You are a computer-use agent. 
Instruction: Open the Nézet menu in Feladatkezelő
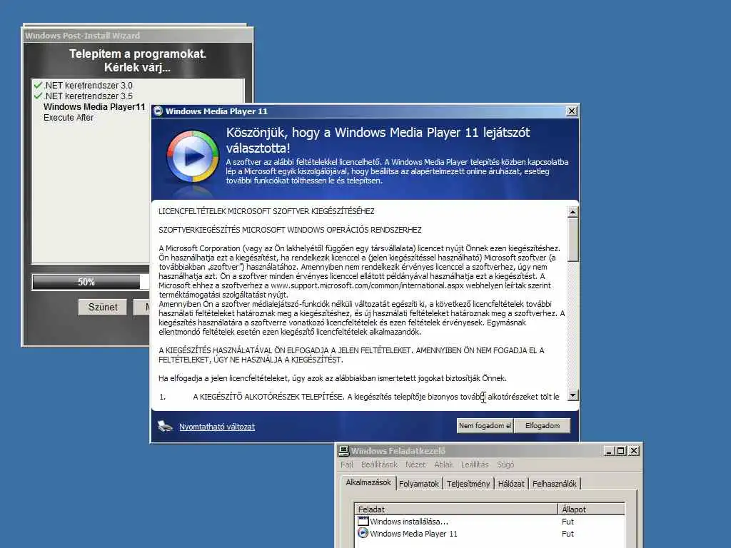coord(415,465)
